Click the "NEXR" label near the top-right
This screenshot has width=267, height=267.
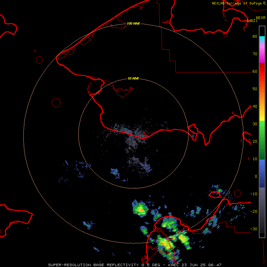tap(261, 18)
